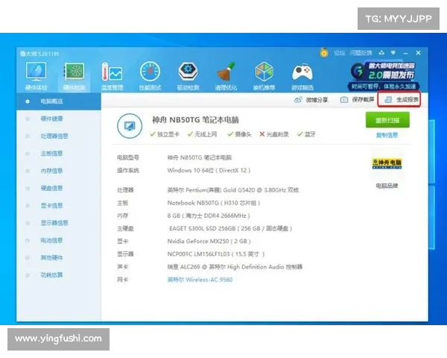This screenshot has height=358, width=447.
Task: Click the Pentium Gold G5420 processor value
Action: [233, 190]
